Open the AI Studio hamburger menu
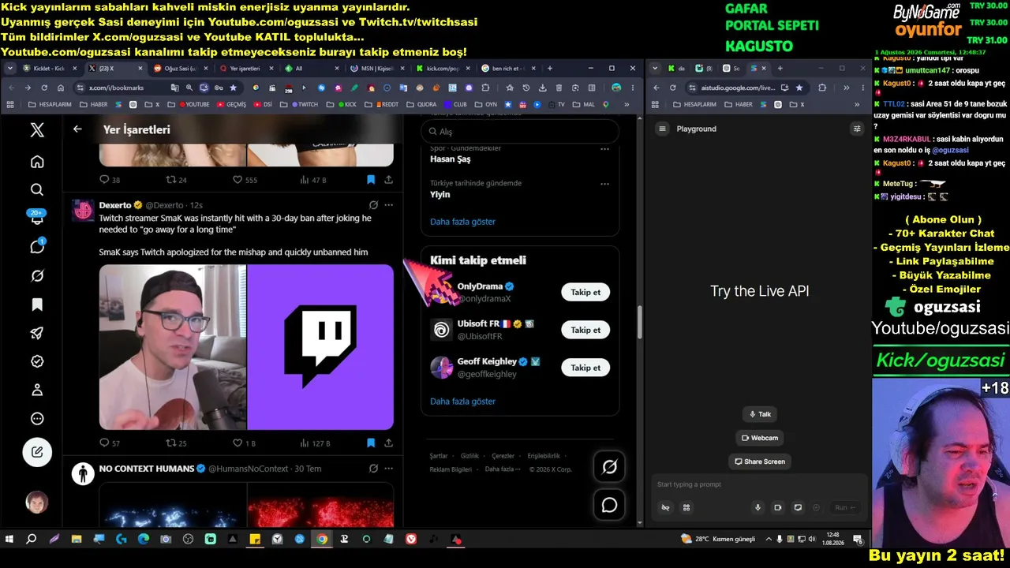The width and height of the screenshot is (1010, 568). tap(663, 129)
